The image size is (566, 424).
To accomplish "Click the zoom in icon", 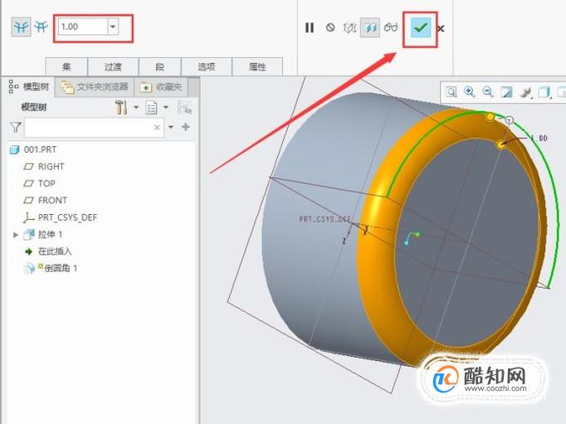I will [x=469, y=92].
